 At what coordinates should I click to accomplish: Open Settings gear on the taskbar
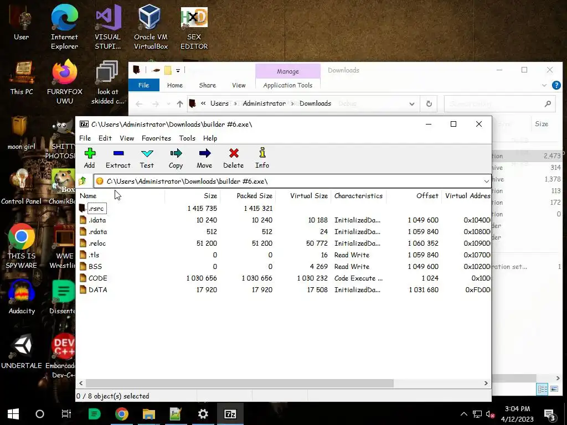pyautogui.click(x=203, y=414)
